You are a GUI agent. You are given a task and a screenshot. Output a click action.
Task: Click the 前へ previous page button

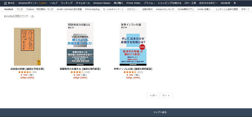pos(153,96)
